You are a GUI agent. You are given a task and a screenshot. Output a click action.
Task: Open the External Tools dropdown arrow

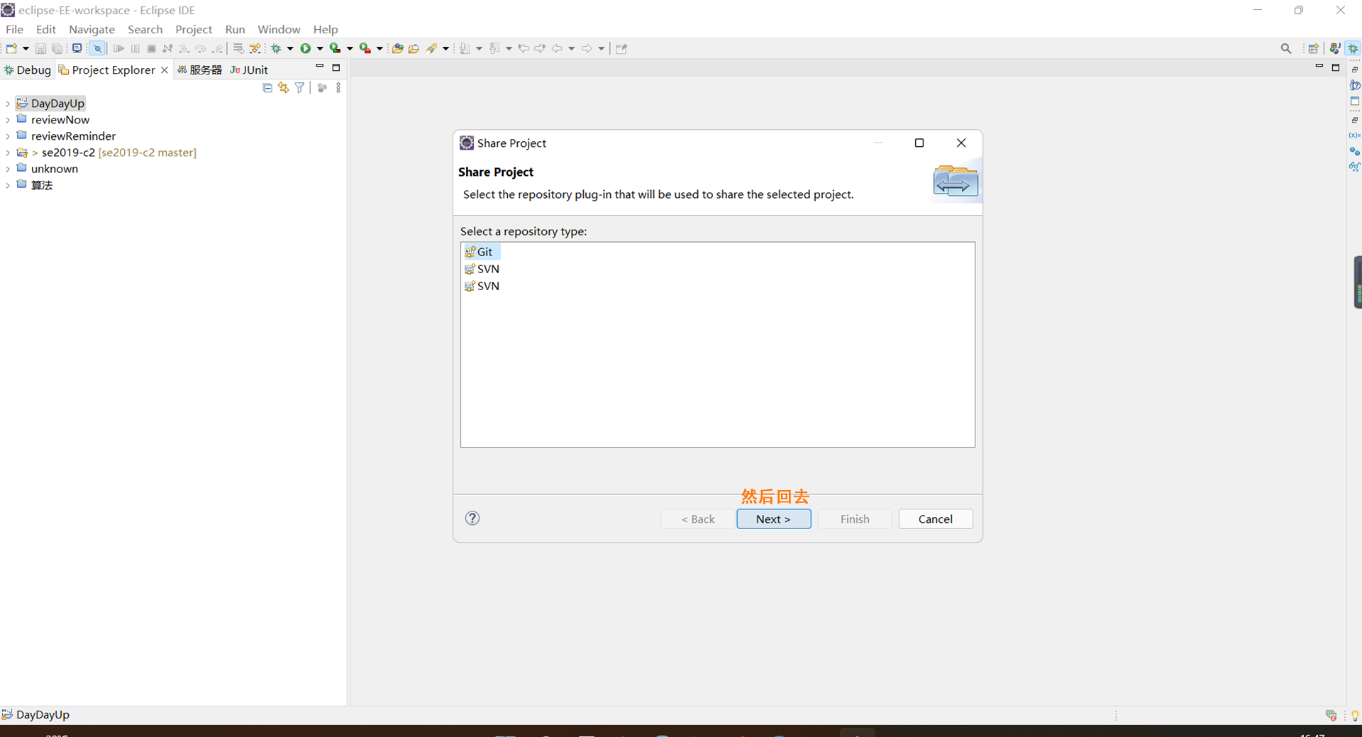click(380, 48)
